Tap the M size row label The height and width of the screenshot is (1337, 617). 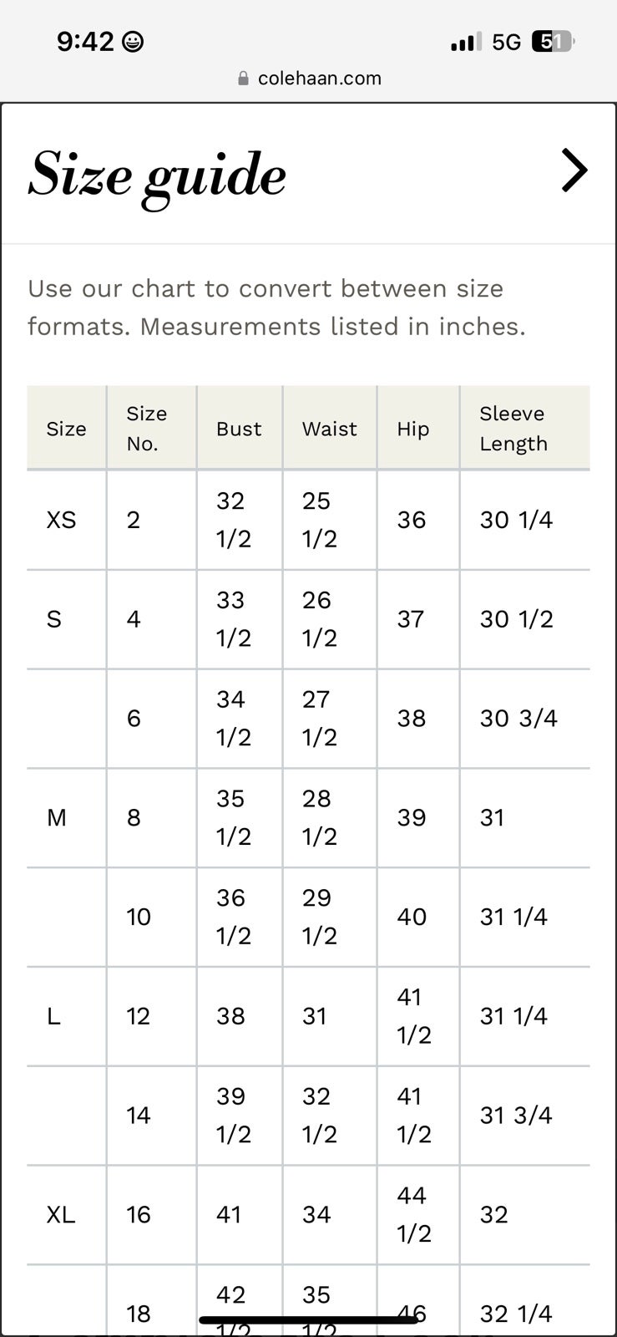pos(57,818)
